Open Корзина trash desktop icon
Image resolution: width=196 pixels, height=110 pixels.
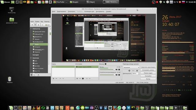9,80
